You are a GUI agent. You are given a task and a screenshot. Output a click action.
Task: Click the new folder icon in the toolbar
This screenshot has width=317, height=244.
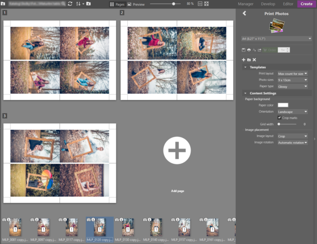point(88,3)
